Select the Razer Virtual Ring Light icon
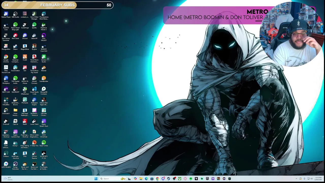Screen dimensions: 325x183 click(15, 26)
